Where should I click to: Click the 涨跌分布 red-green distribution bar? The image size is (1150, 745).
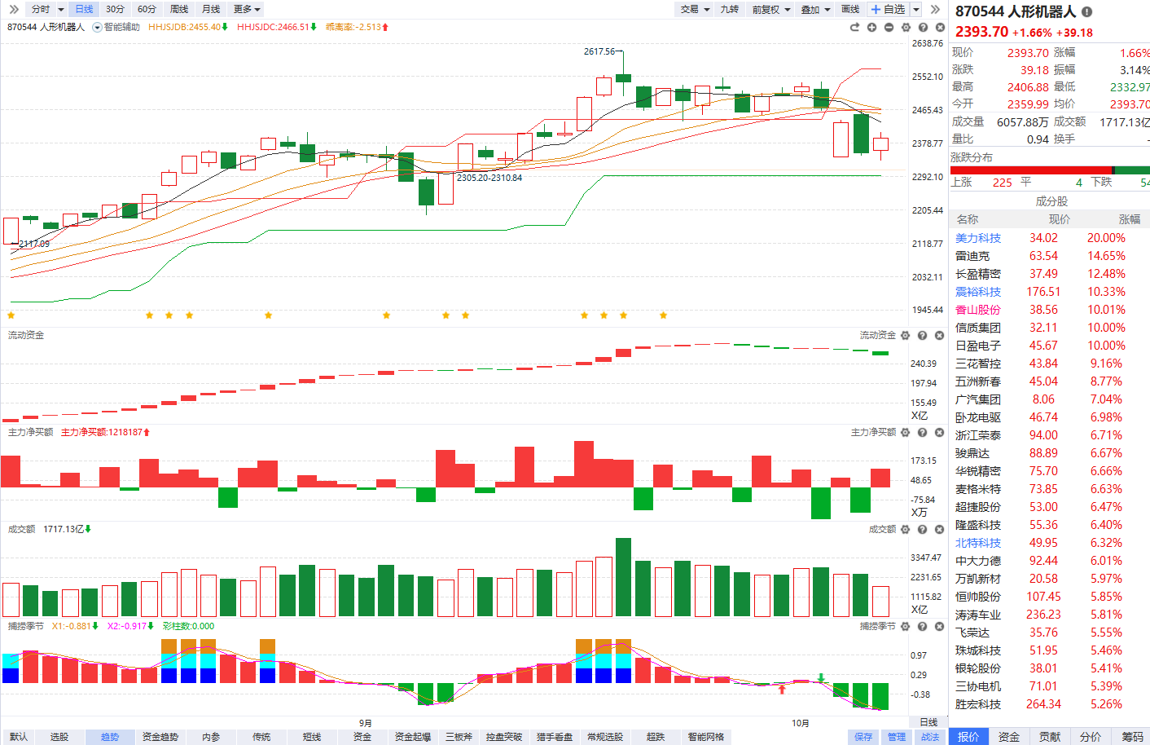pyautogui.click(x=1050, y=170)
